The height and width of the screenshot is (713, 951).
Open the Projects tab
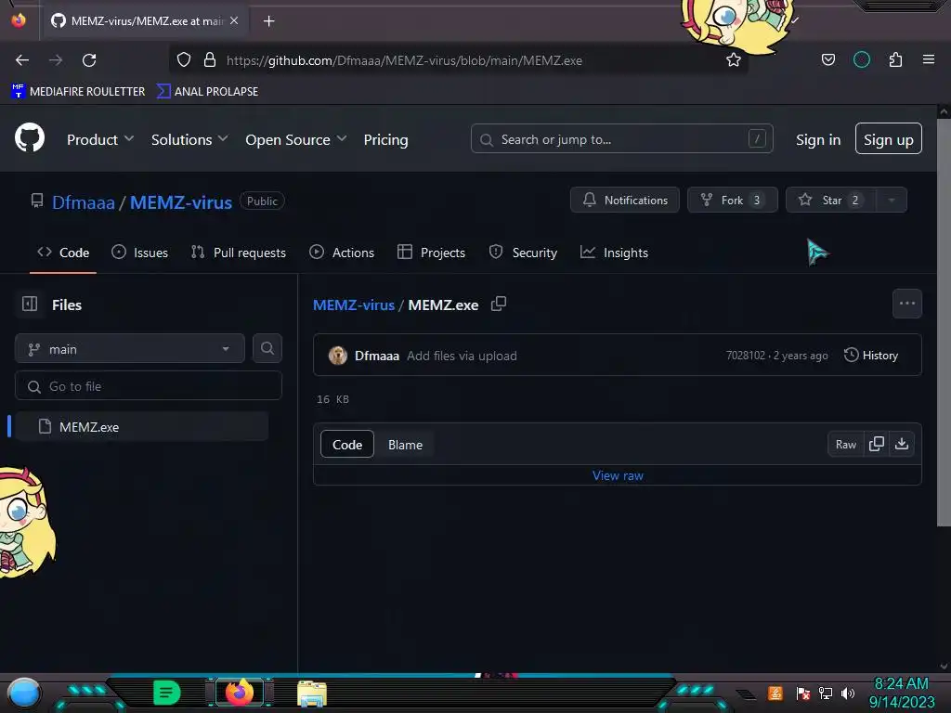pyautogui.click(x=431, y=253)
